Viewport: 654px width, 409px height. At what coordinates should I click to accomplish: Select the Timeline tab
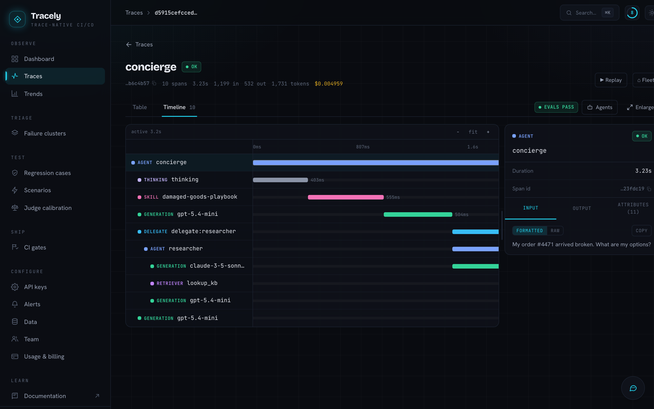179,107
